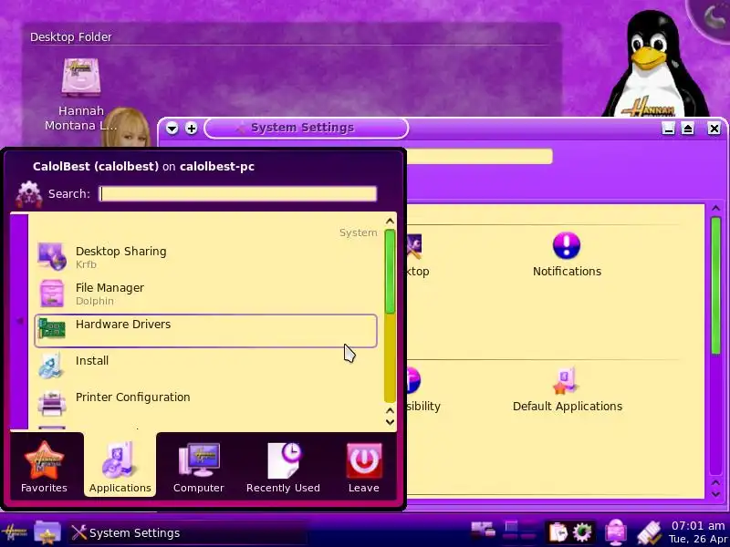Open Printer Configuration from the menu
730x547 pixels.
pyautogui.click(x=205, y=403)
